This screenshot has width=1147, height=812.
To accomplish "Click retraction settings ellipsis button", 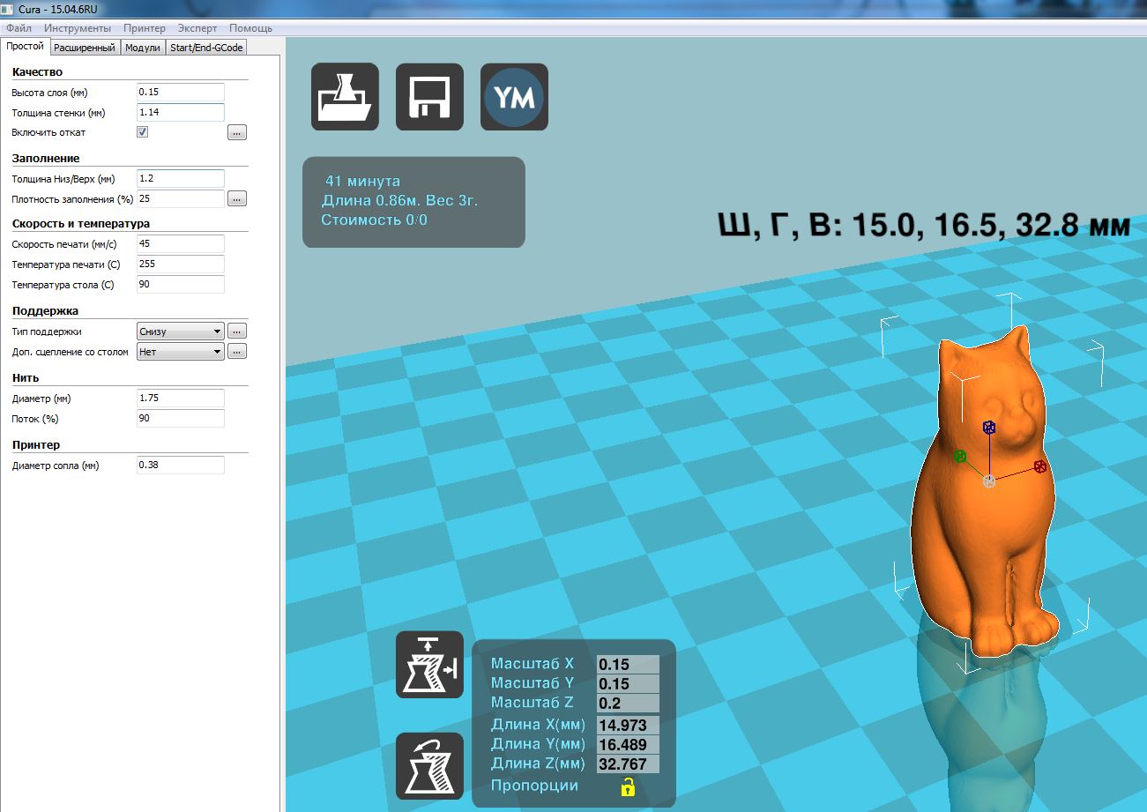I will (236, 132).
